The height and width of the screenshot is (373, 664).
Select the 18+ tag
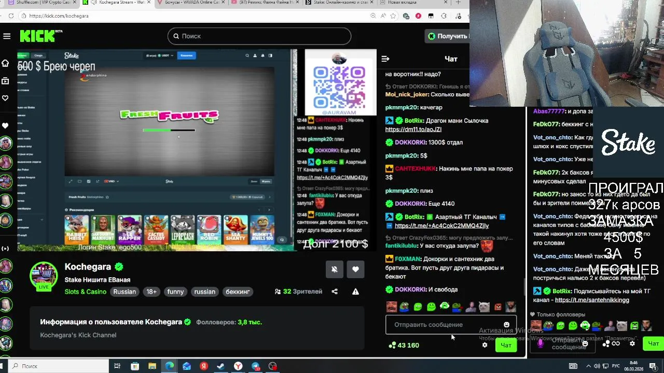tap(151, 292)
